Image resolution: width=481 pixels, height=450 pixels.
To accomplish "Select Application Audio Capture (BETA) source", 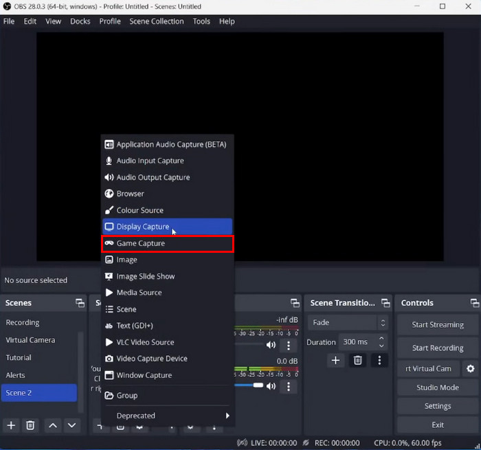I will pos(168,144).
